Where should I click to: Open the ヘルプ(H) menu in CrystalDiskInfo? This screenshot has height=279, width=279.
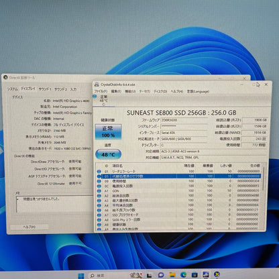[176, 91]
